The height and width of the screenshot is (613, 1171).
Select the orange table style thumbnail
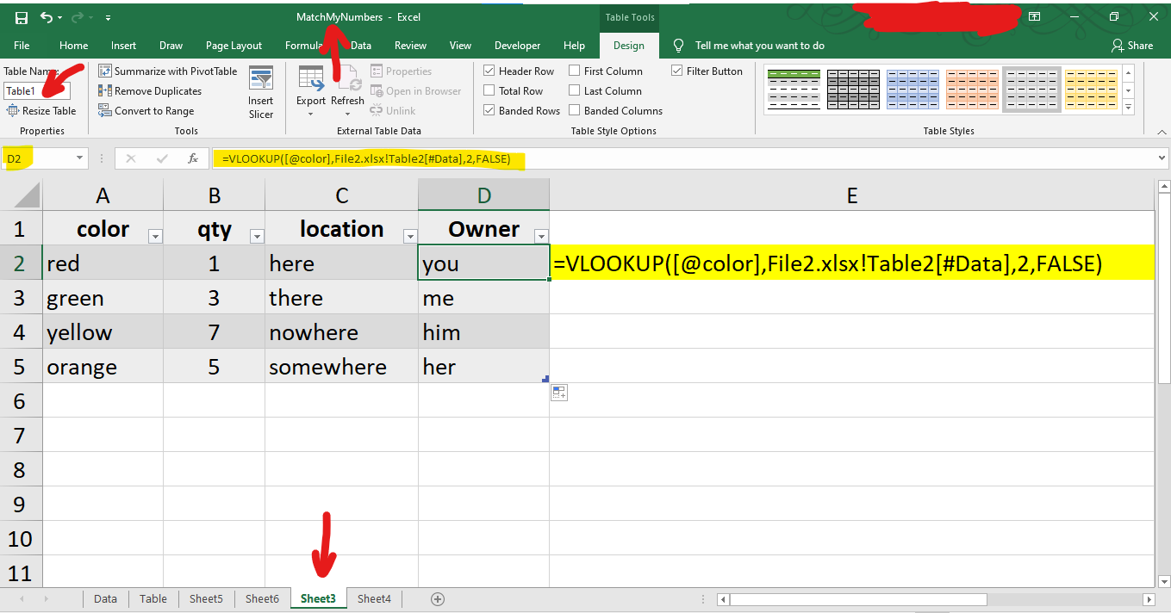(x=972, y=91)
